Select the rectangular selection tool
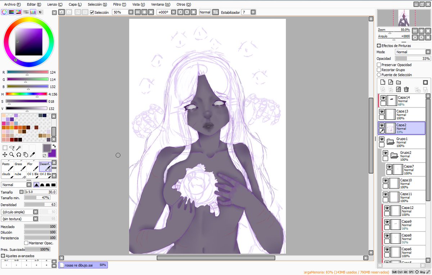432x275 pixels. [5, 148]
